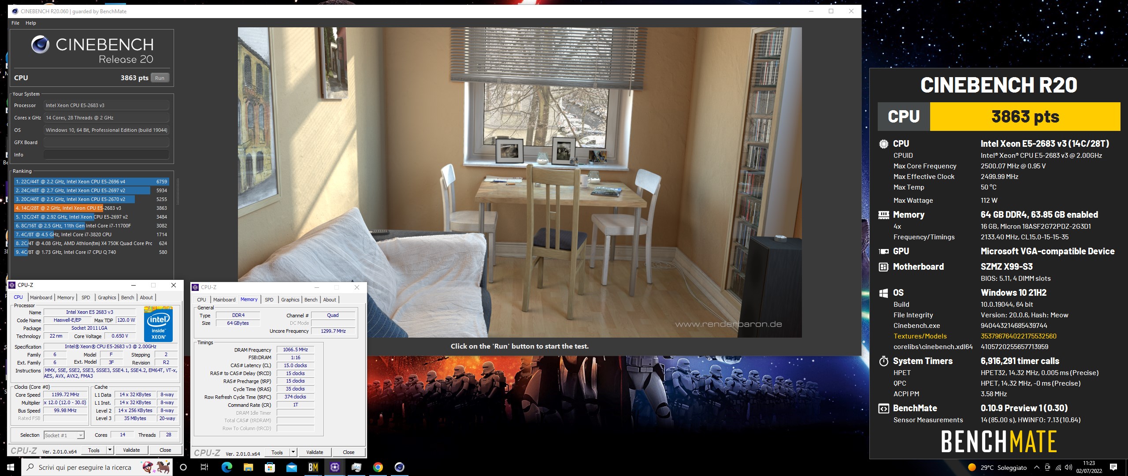Image resolution: width=1128 pixels, height=476 pixels.
Task: Click Close button in right CPU-Z memory window
Action: pyautogui.click(x=349, y=452)
